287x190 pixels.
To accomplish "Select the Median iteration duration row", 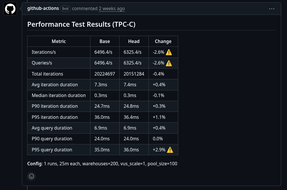I will 59,95.
